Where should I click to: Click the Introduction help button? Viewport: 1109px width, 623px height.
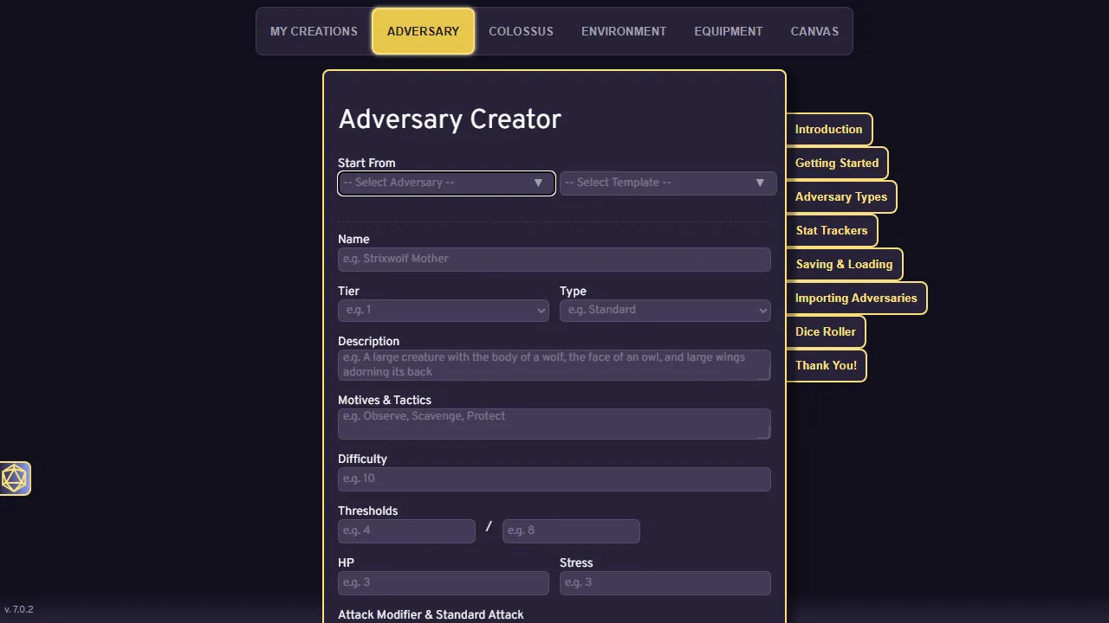[x=828, y=129]
